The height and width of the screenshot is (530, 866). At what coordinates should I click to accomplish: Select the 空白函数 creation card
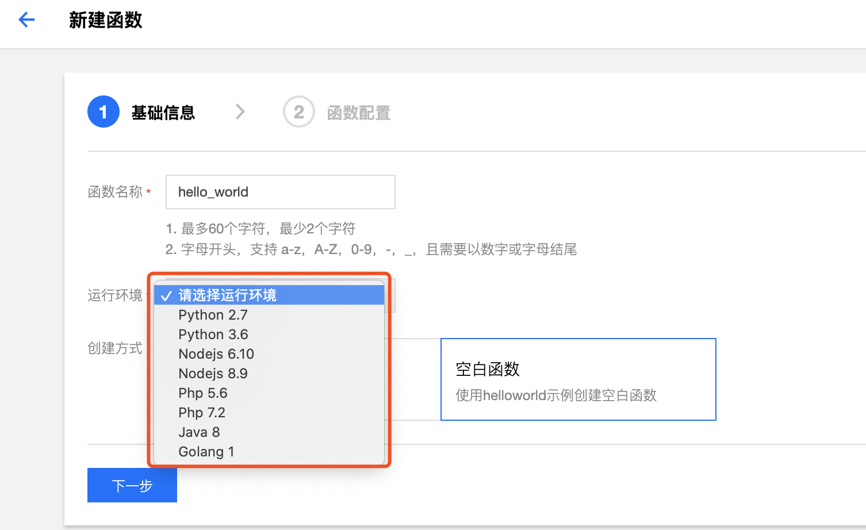578,379
